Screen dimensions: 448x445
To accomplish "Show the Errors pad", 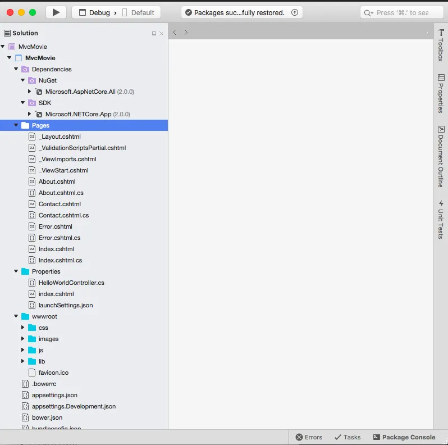I will (x=309, y=437).
